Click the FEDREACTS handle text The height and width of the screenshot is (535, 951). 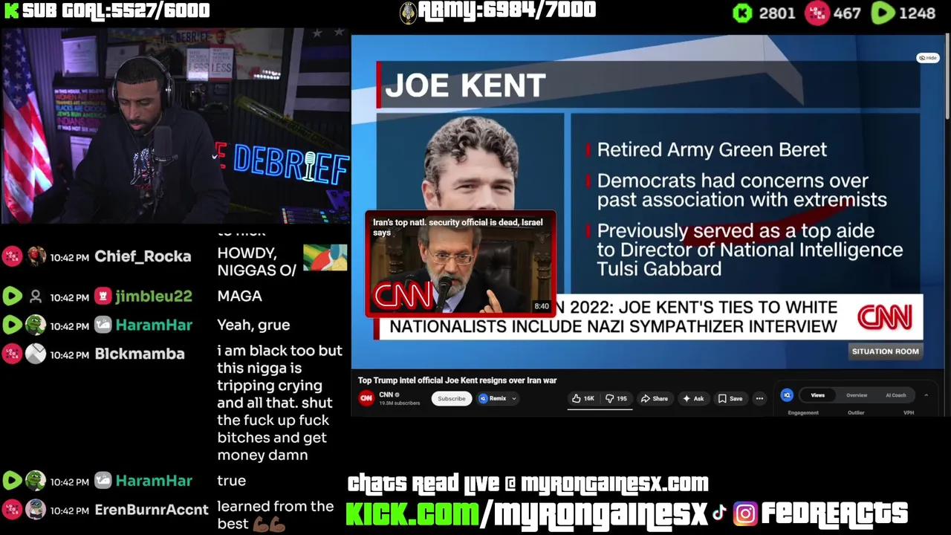pyautogui.click(x=834, y=513)
